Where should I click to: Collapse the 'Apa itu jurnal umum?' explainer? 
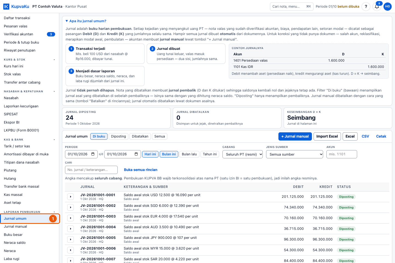click(x=86, y=21)
